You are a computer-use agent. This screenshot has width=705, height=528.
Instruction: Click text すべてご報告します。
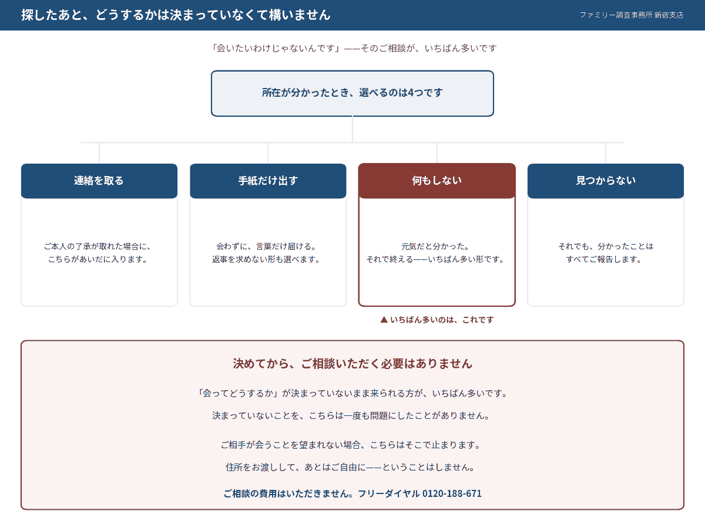pos(604,259)
